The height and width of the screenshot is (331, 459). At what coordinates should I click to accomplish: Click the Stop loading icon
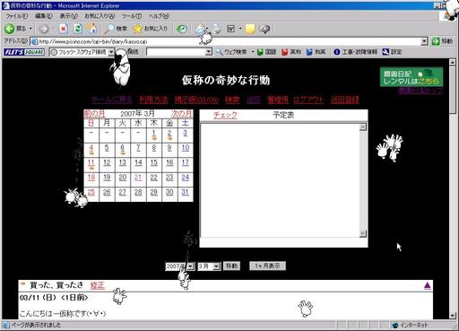click(63, 29)
